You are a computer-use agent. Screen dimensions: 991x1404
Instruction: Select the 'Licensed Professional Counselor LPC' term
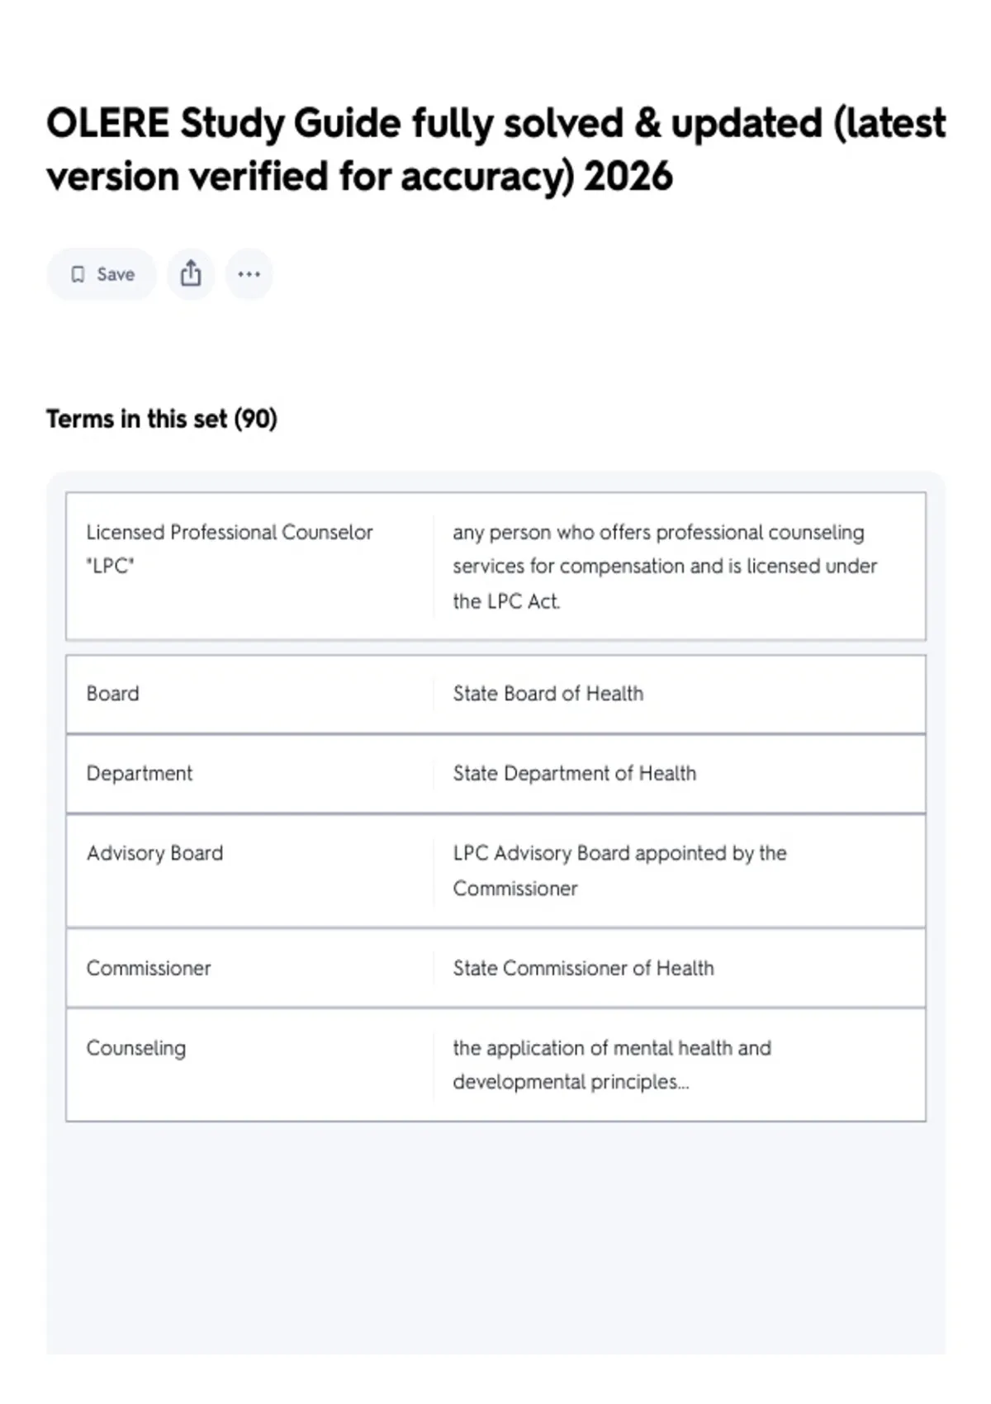(230, 548)
